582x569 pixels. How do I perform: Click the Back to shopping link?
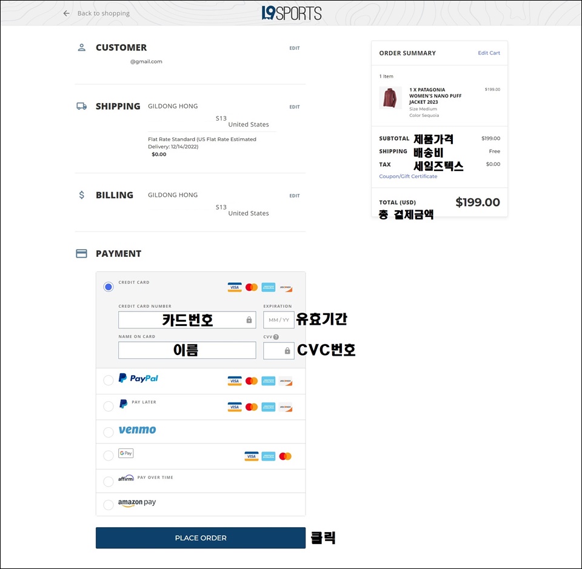[104, 13]
